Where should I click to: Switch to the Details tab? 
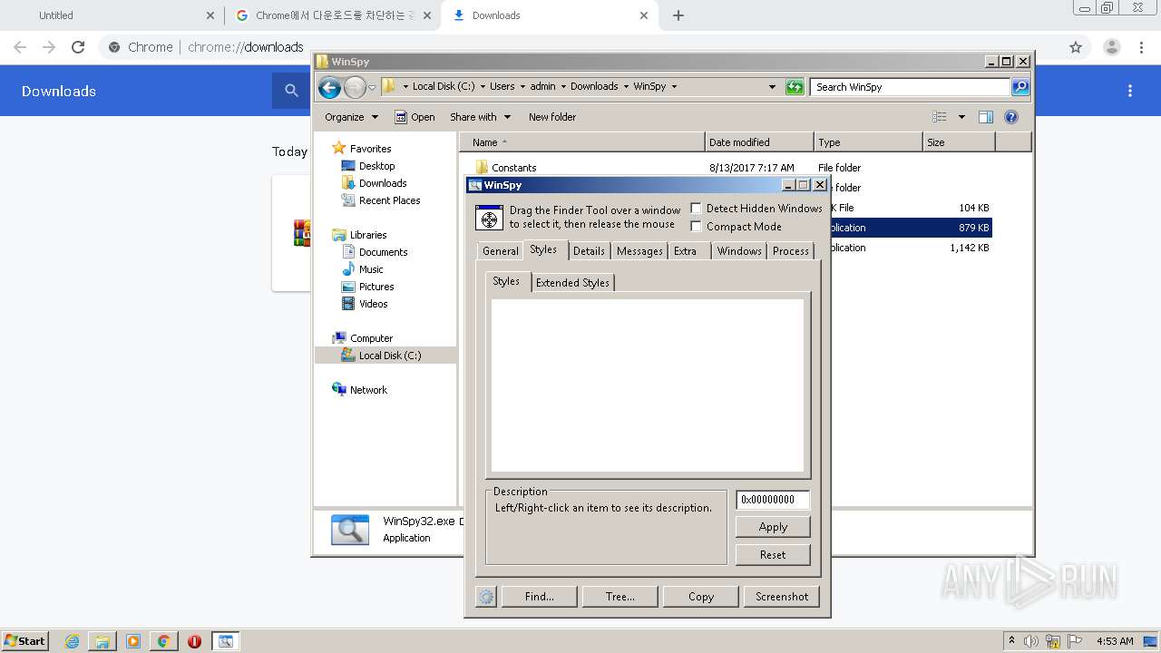589,251
